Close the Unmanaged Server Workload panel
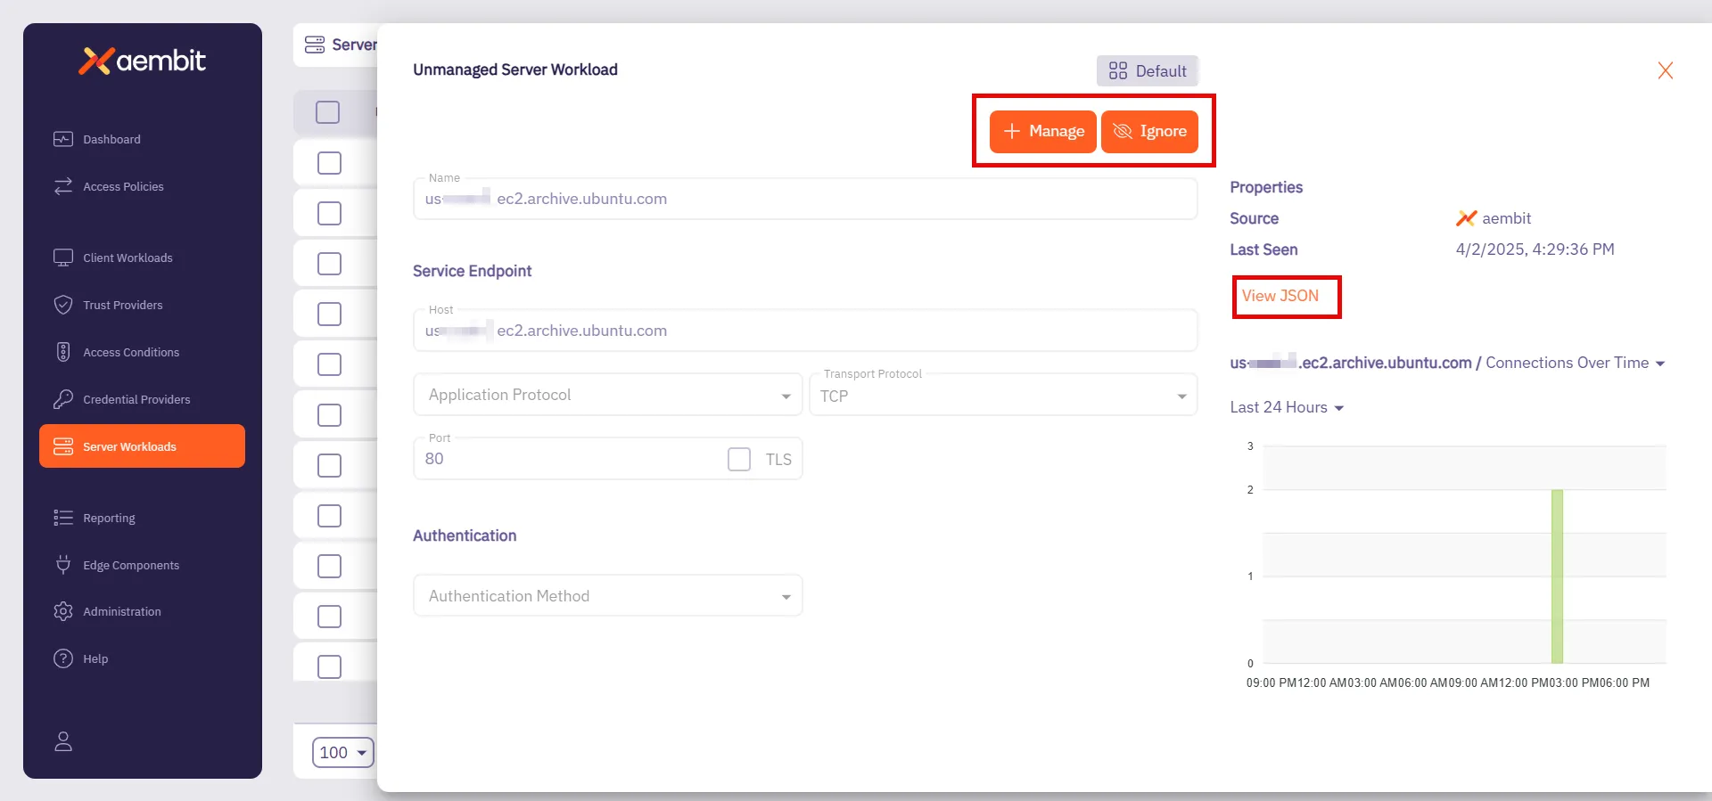The width and height of the screenshot is (1712, 801). point(1665,70)
